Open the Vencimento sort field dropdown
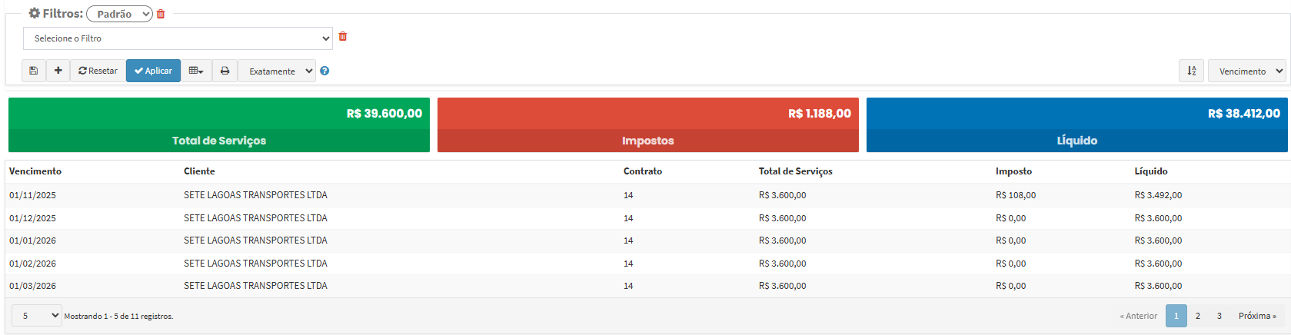Screen dimensions: 1291x335 click(1246, 71)
